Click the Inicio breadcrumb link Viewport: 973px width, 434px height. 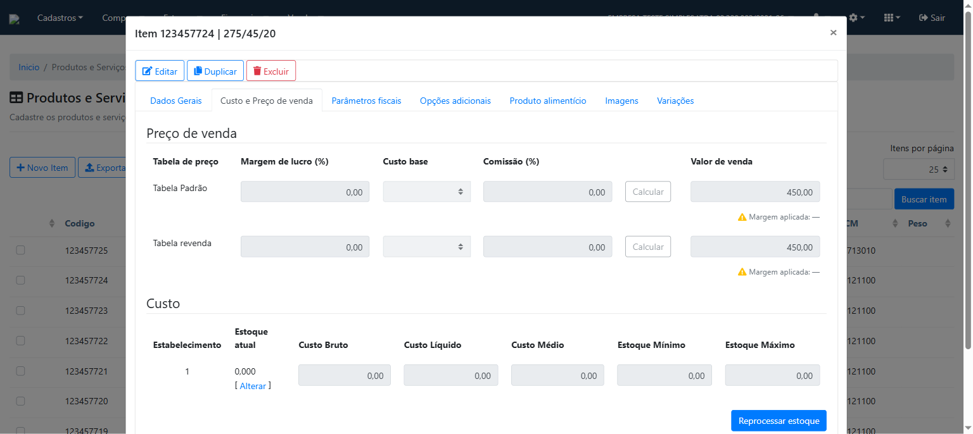point(29,67)
